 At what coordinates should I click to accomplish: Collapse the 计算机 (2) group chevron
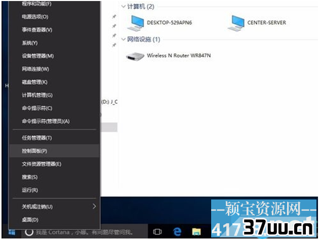pyautogui.click(x=123, y=7)
